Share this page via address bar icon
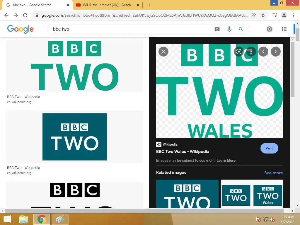300x225 pixels. [254, 15]
